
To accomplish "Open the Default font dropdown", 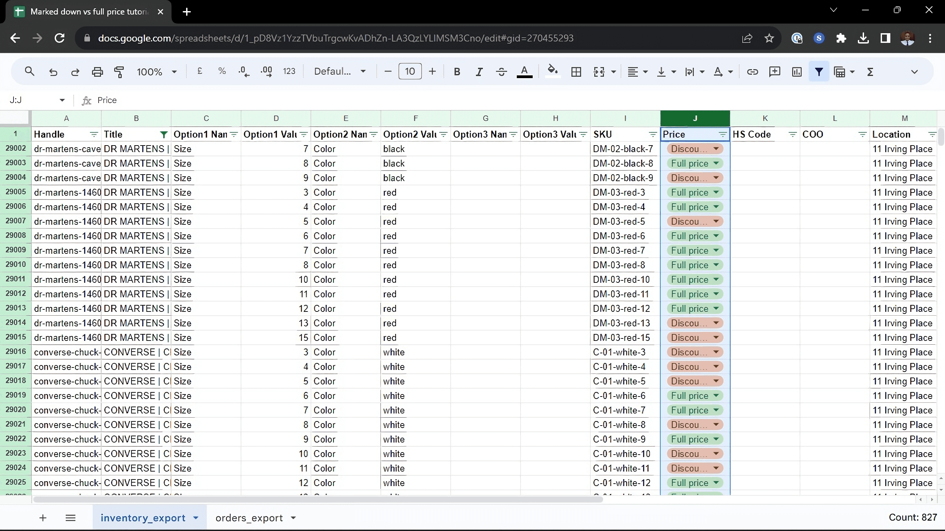I will 340,72.
